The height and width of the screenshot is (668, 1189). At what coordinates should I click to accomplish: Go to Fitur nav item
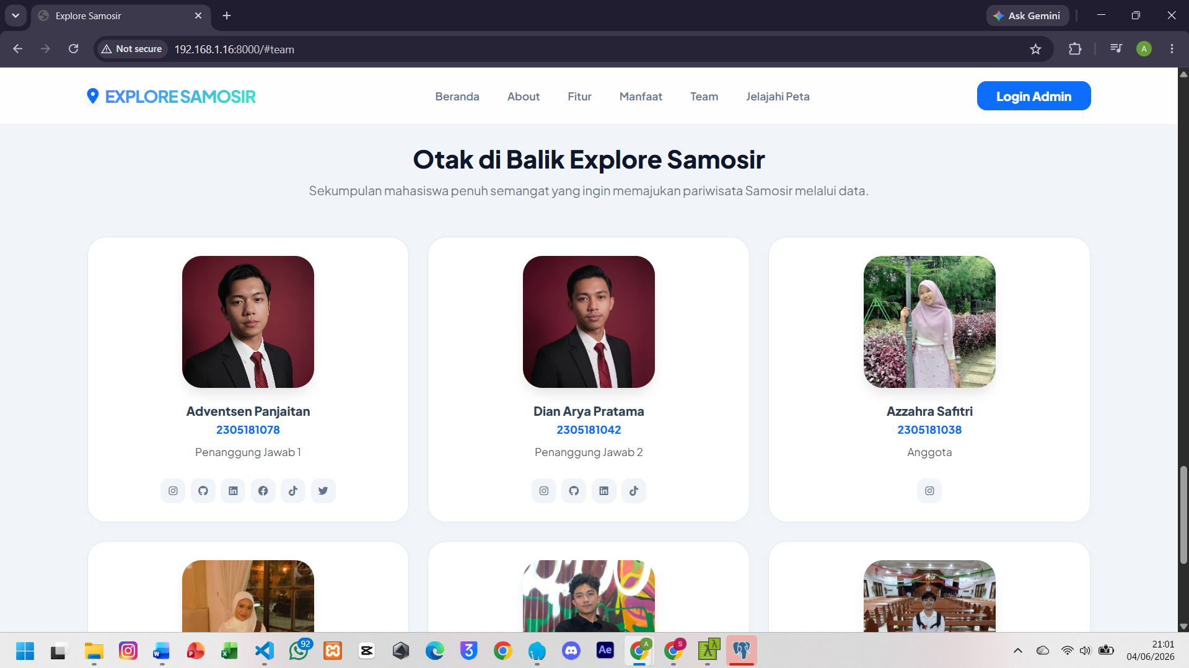[x=579, y=97]
